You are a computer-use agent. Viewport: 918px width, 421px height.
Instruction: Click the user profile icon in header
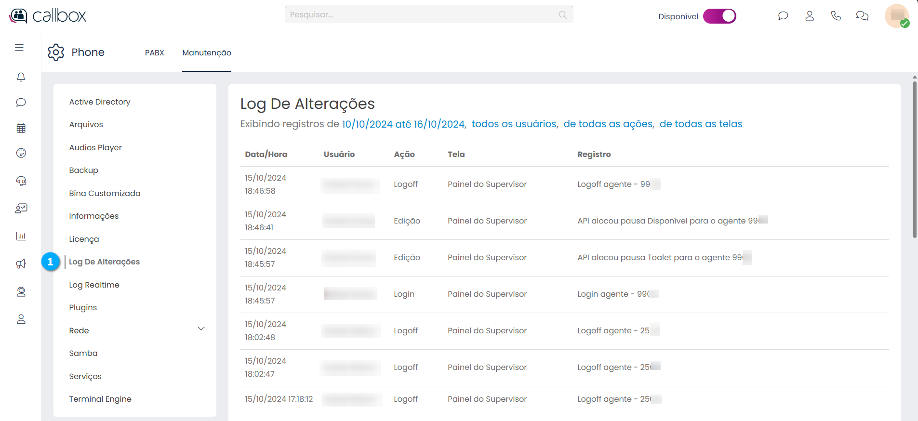[810, 16]
